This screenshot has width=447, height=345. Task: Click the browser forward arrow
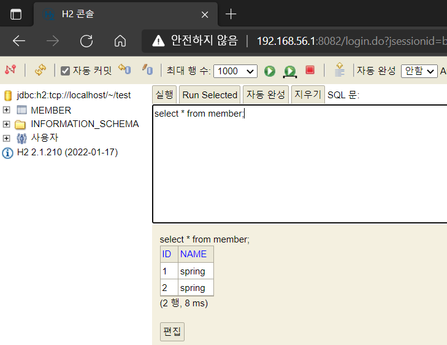[53, 41]
